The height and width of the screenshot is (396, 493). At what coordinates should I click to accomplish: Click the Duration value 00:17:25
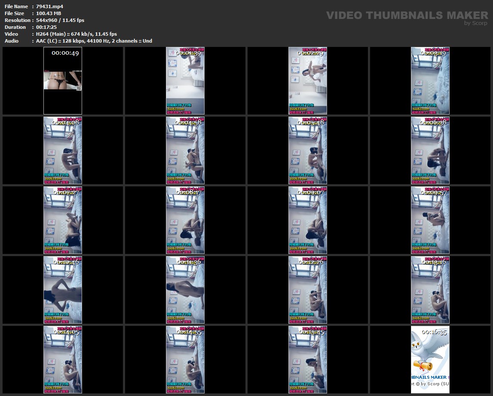point(47,27)
